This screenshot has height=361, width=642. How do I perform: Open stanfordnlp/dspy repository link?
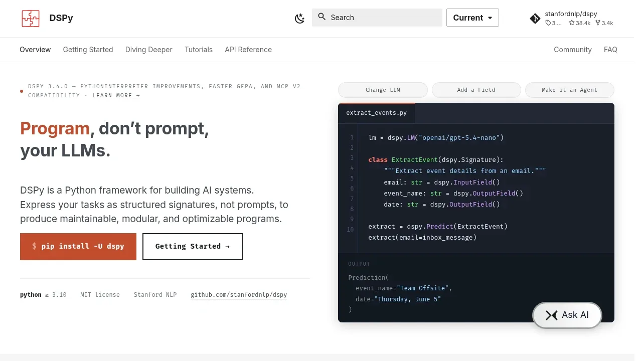click(571, 14)
